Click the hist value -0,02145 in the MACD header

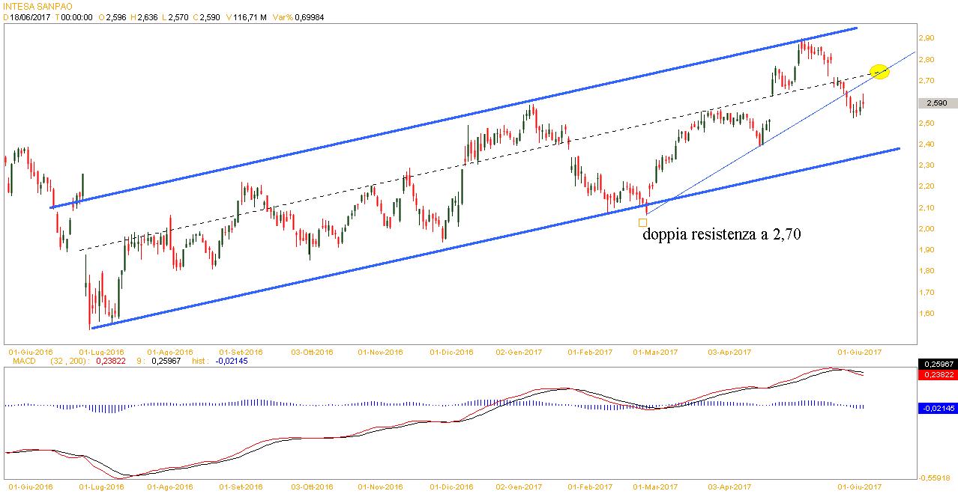coord(230,361)
